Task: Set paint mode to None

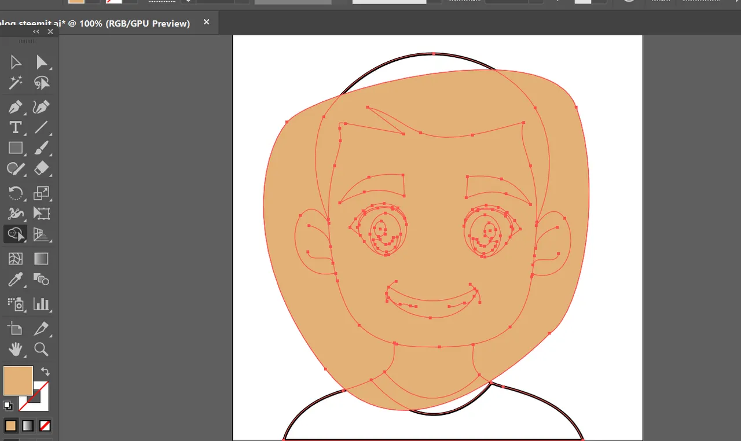Action: point(45,426)
